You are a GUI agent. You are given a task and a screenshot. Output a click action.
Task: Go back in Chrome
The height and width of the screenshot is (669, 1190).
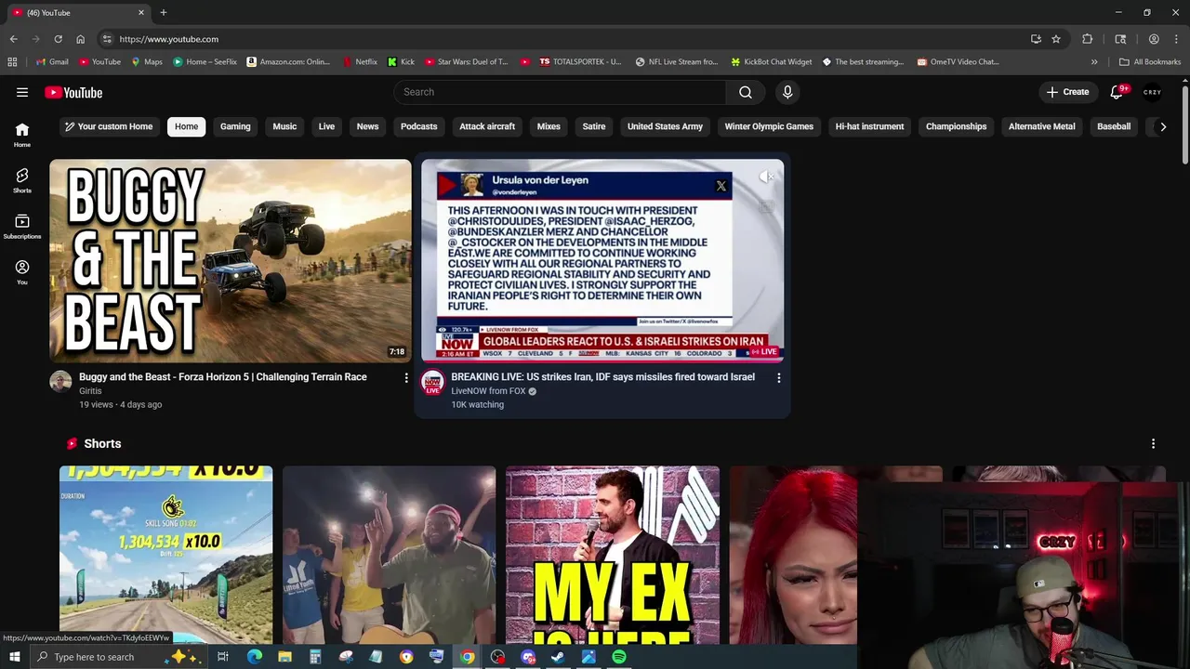14,39
